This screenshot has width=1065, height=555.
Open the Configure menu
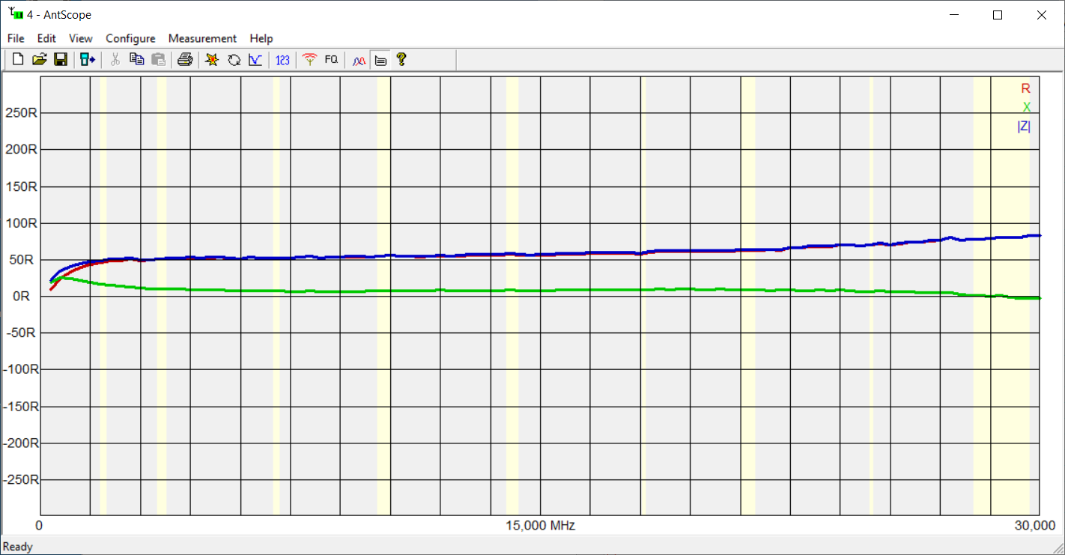130,38
